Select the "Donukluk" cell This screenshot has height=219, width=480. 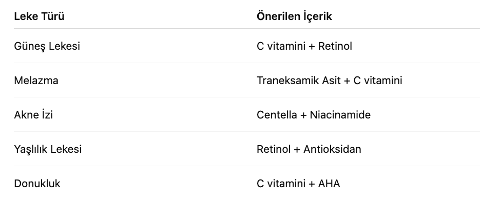tap(37, 184)
